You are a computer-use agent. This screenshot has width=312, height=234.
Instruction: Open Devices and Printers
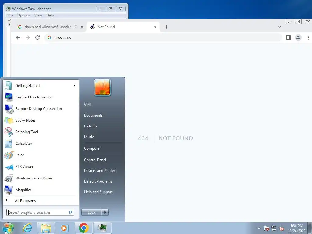point(100,171)
